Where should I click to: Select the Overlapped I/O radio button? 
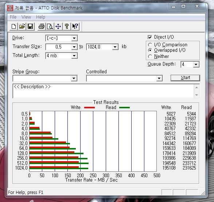(150, 50)
